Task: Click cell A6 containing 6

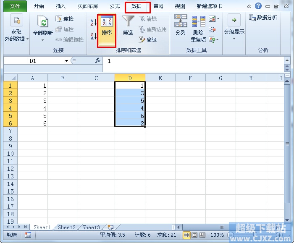Action: [33, 123]
